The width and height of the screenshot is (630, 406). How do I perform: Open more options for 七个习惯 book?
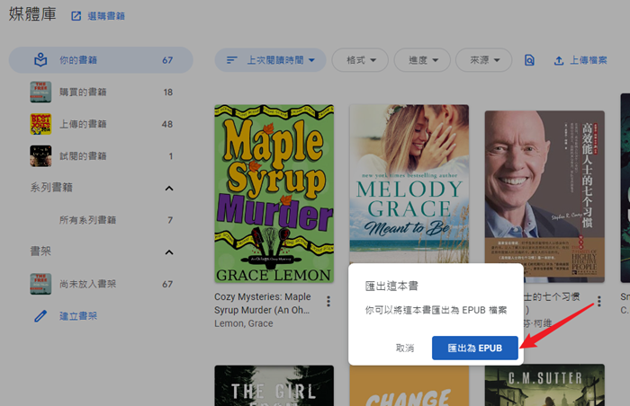click(x=599, y=301)
